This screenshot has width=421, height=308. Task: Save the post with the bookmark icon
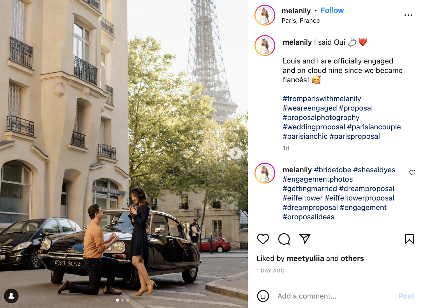coord(409,239)
